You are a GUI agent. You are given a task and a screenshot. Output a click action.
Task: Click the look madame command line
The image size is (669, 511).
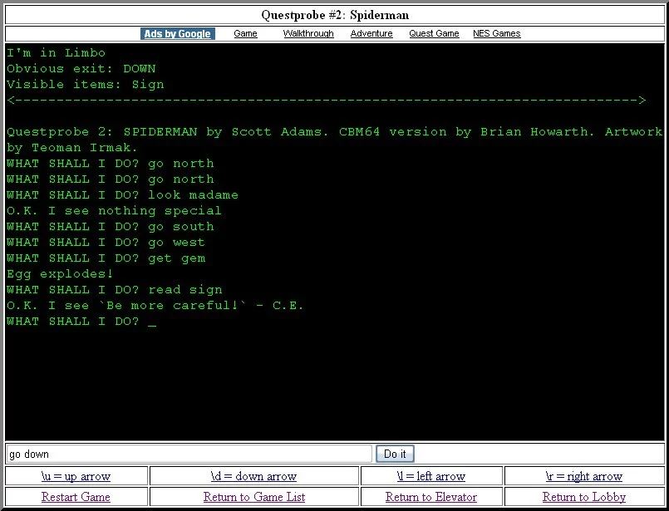[122, 195]
